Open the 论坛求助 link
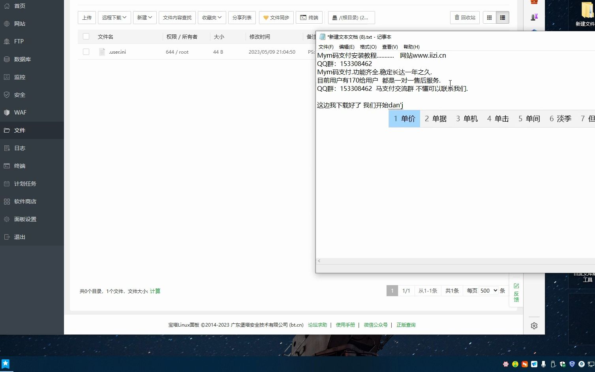Image resolution: width=595 pixels, height=372 pixels. (x=317, y=325)
